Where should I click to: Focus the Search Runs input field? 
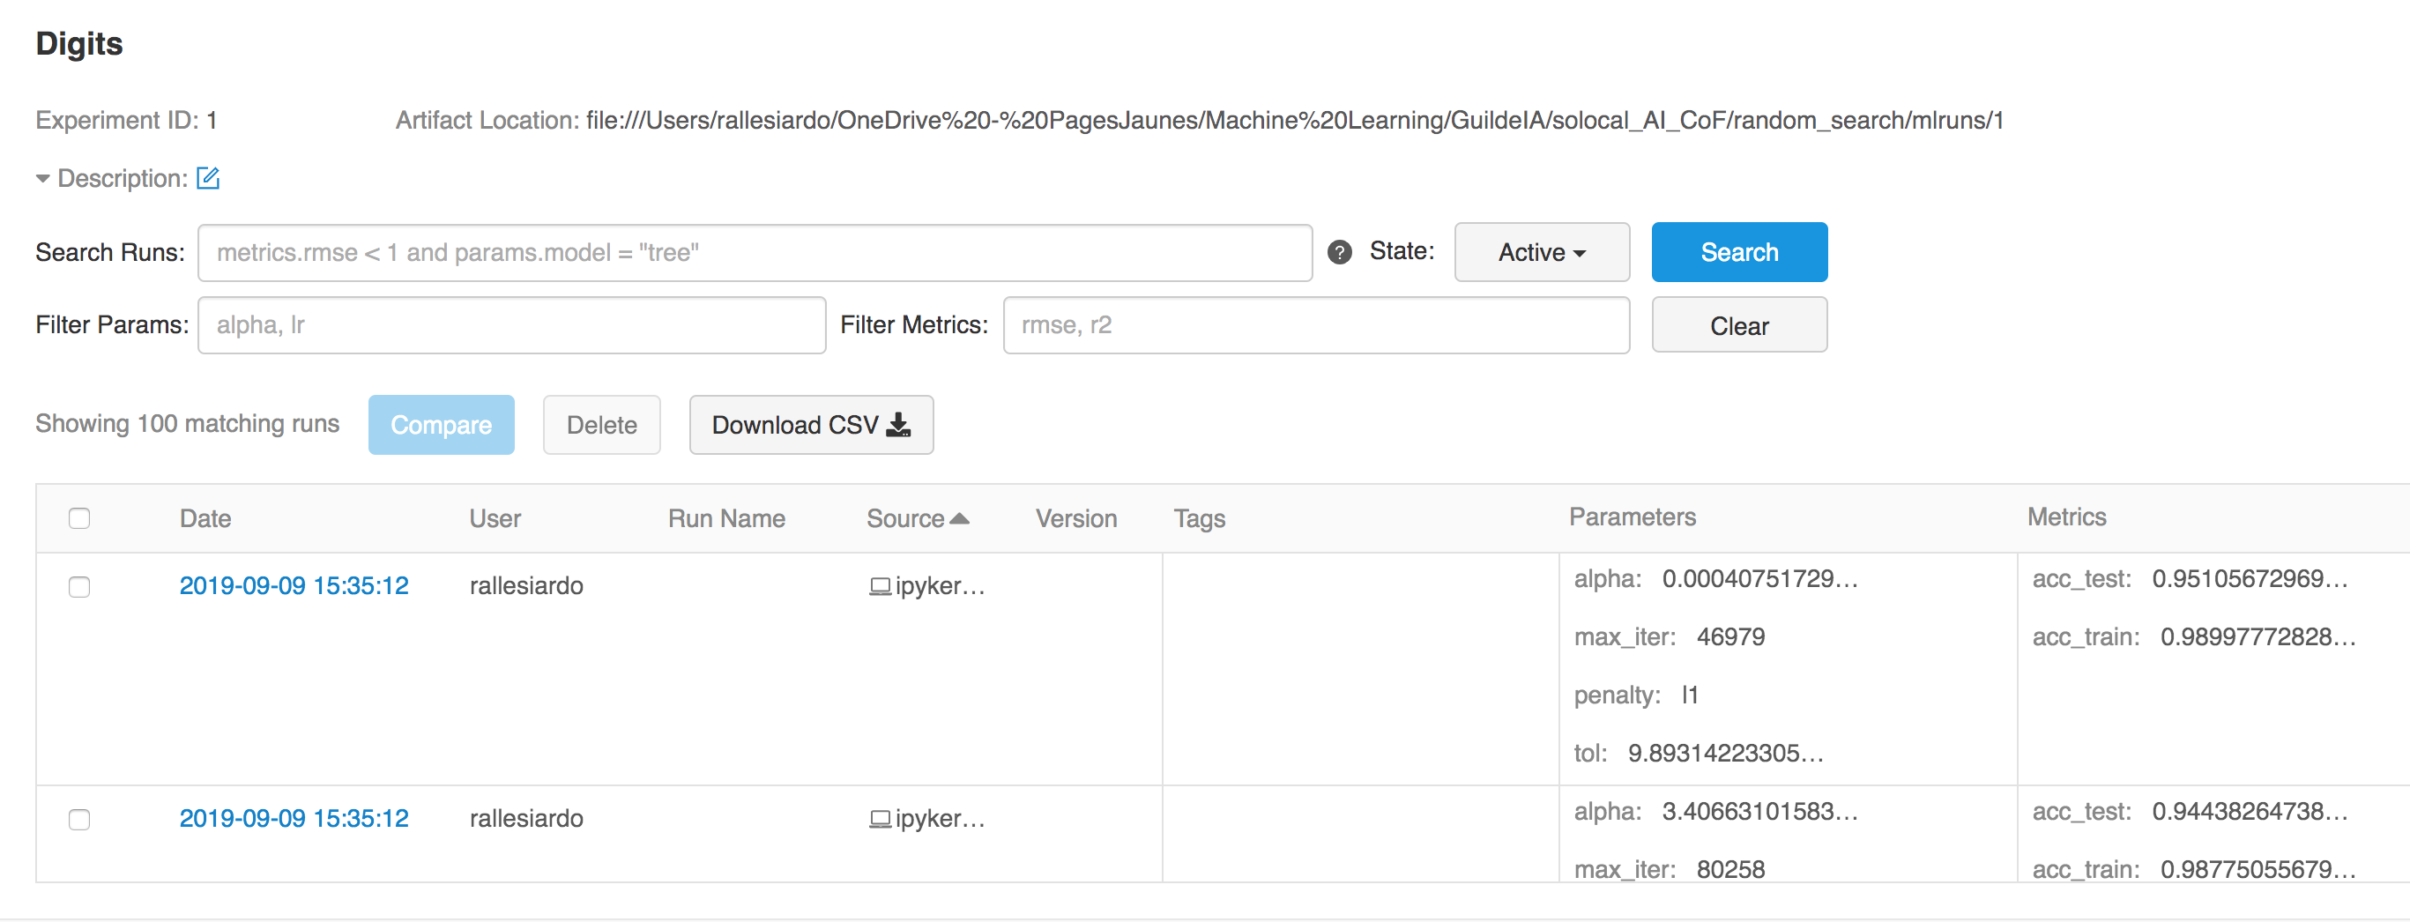click(x=754, y=252)
